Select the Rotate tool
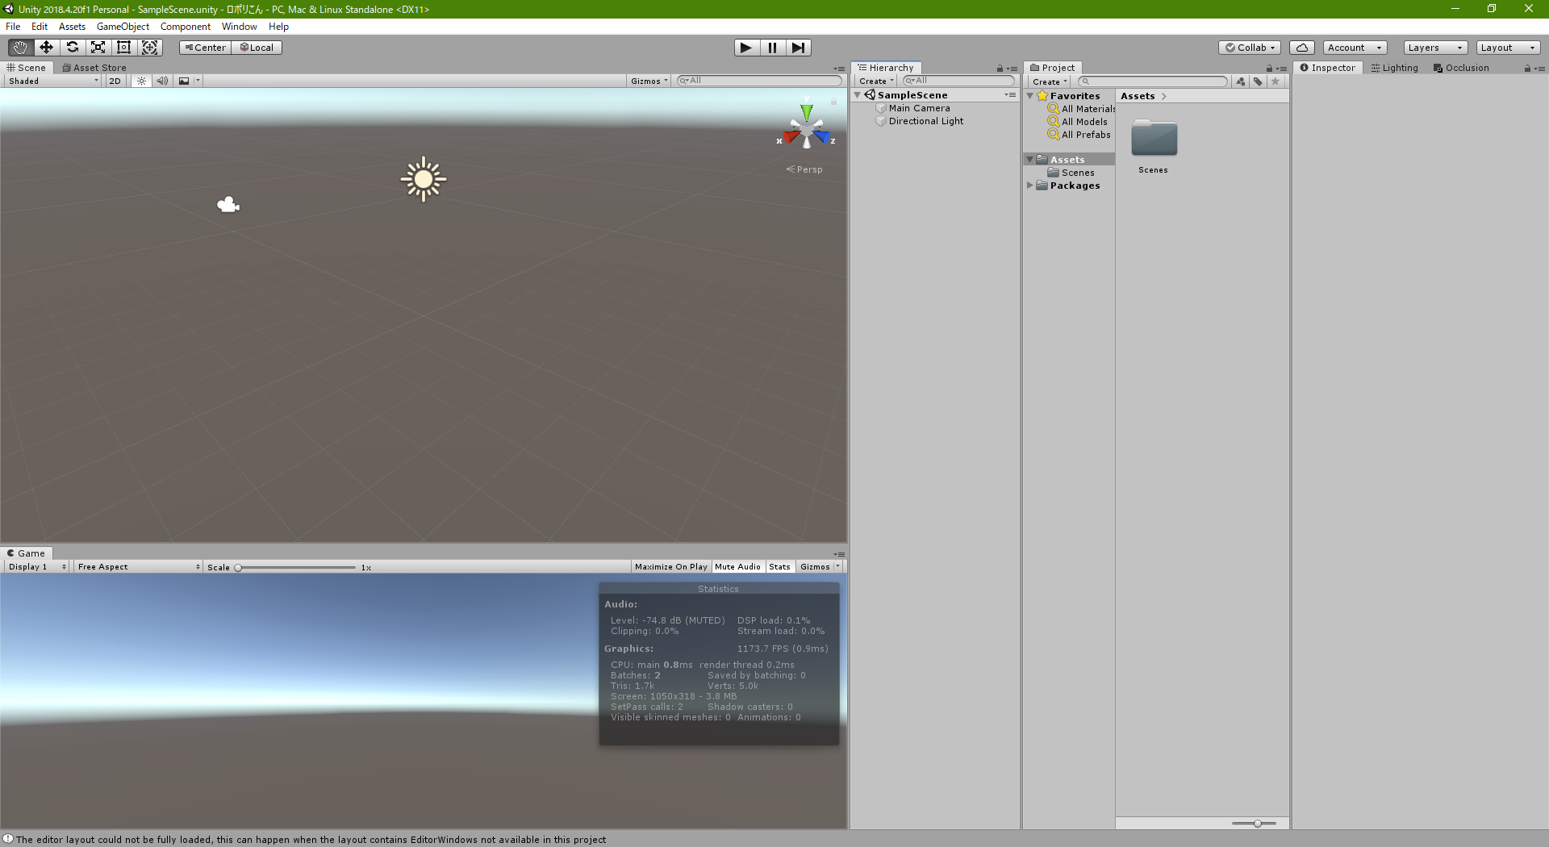 [72, 48]
